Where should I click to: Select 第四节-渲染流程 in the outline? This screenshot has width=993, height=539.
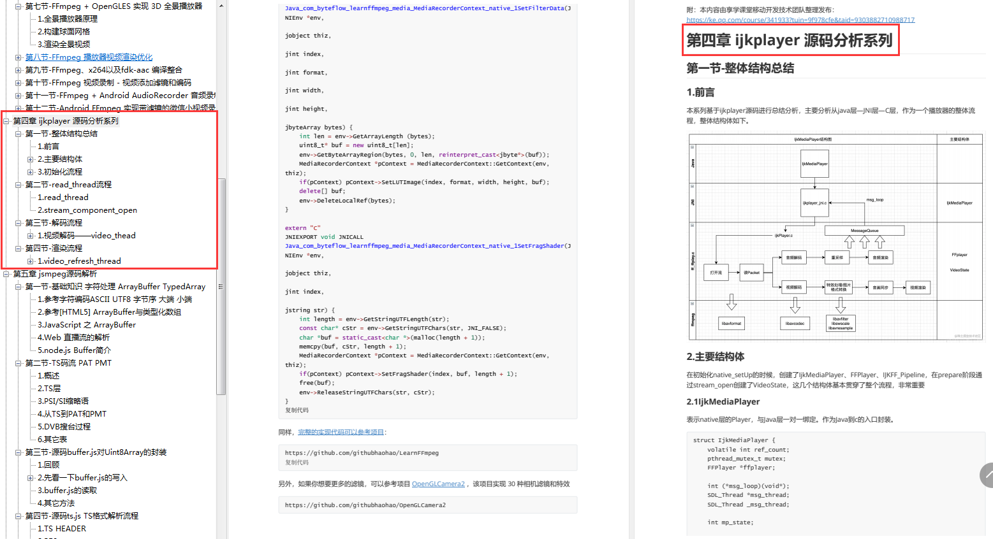click(54, 248)
